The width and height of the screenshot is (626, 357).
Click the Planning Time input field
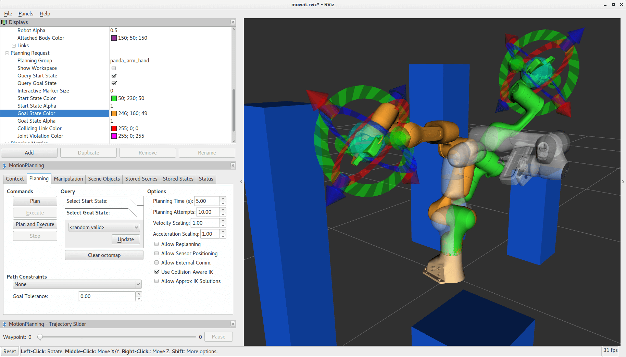207,201
